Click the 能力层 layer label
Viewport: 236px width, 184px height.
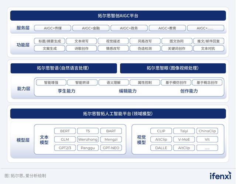coord(24,88)
